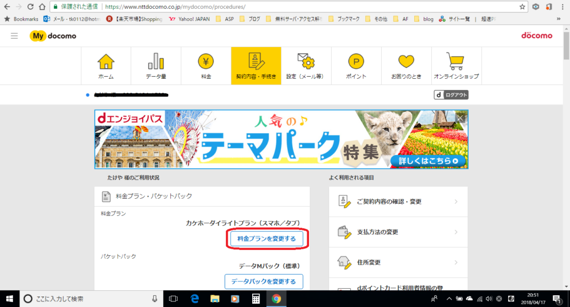The width and height of the screenshot is (570, 307).
Task: Open the 楽天市場 Shopping bookmark
Action: tap(135, 19)
